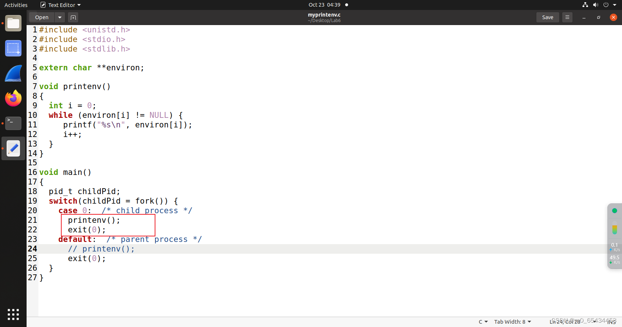622x327 pixels.
Task: Create a new document tab
Action: (73, 17)
